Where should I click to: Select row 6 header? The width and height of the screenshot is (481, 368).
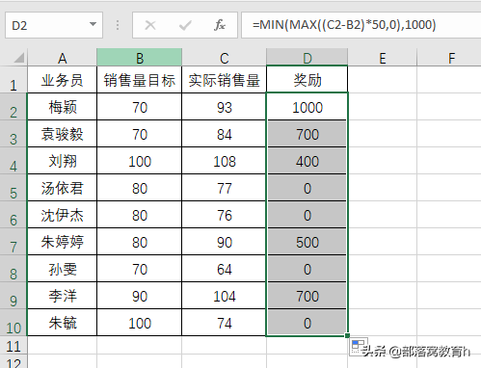[13, 215]
